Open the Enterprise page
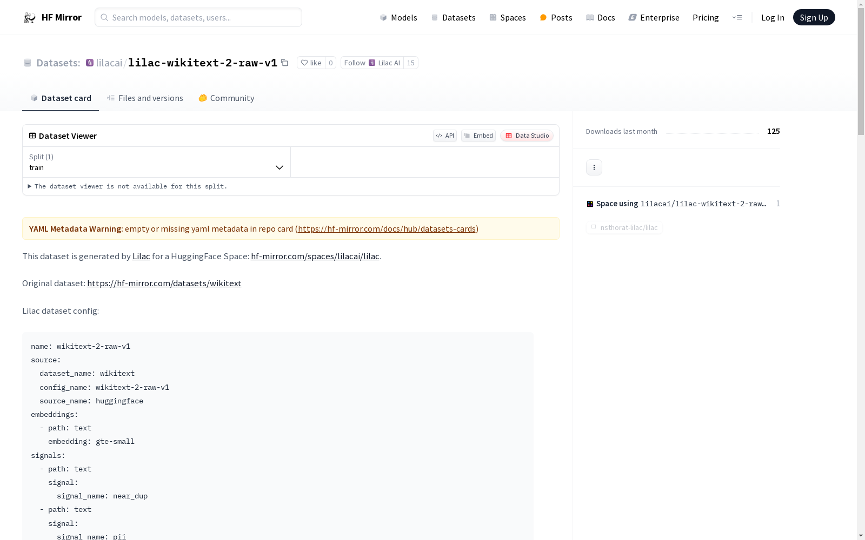The height and width of the screenshot is (540, 865). pyautogui.click(x=654, y=17)
